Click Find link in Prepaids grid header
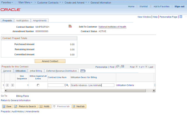The width and height of the screenshot is (187, 140). [x=112, y=67]
